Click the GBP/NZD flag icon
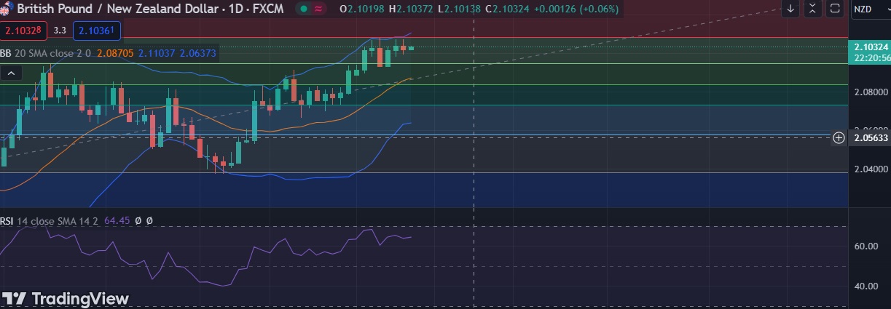Screen dimensions: 891x309 point(7,9)
